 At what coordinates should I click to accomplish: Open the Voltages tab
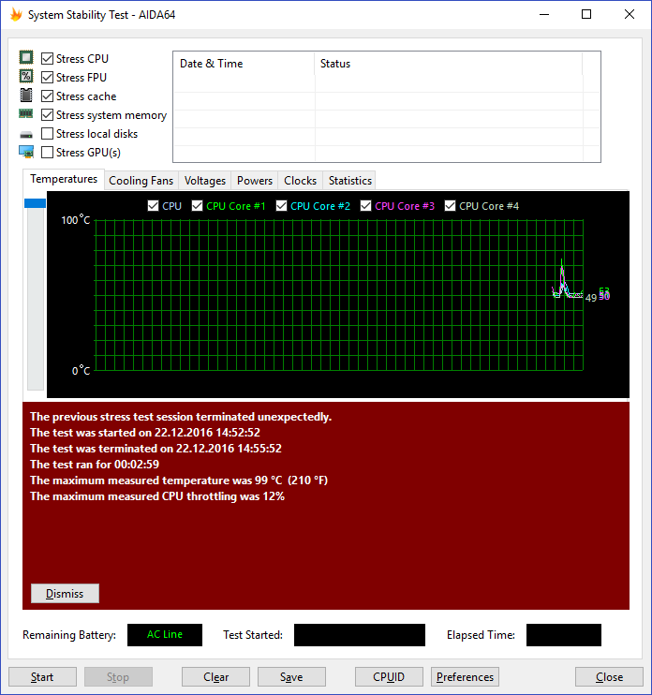point(205,181)
